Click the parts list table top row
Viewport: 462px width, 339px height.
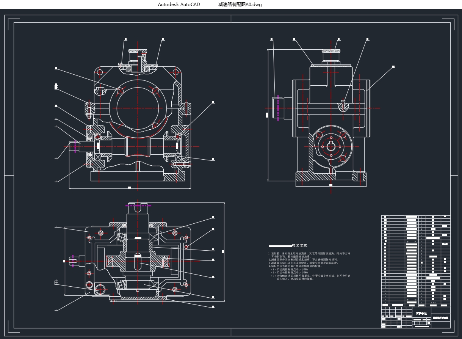click(x=416, y=217)
